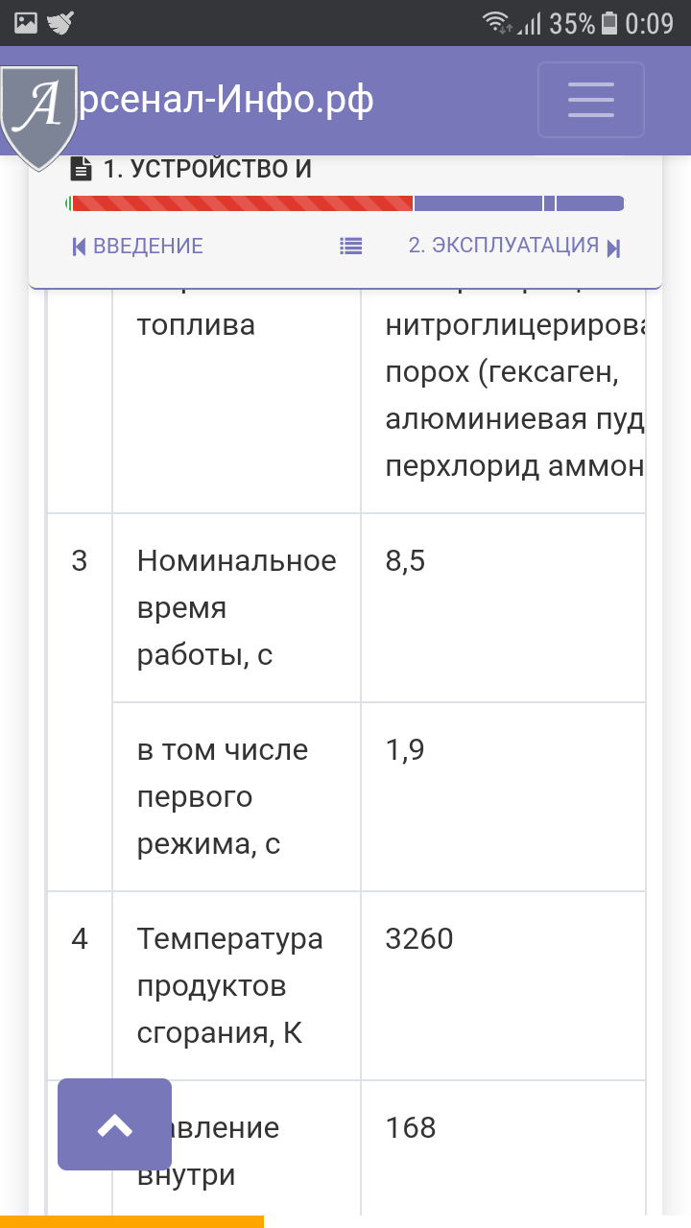Tap the red section of reading progress bar
The height and width of the screenshot is (1228, 691).
click(x=242, y=203)
